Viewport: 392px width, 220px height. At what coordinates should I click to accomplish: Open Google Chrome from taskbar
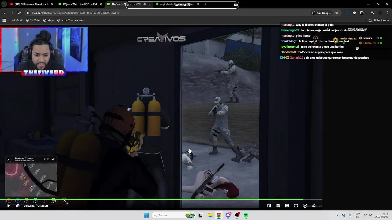219,215
